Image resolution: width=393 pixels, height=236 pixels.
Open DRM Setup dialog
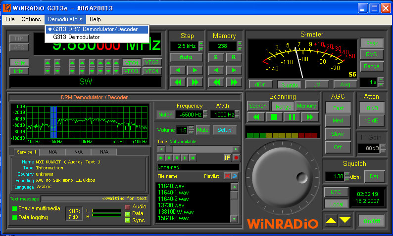coord(224,130)
